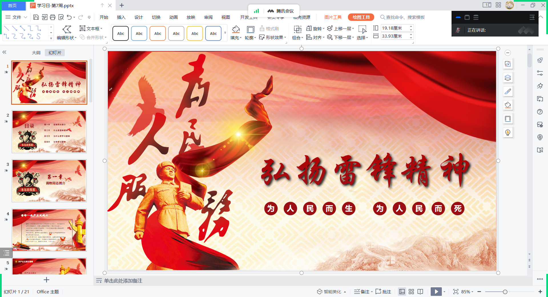Toggle the 备注 notes pane
Viewport: 548px width, 297px height.
point(362,292)
